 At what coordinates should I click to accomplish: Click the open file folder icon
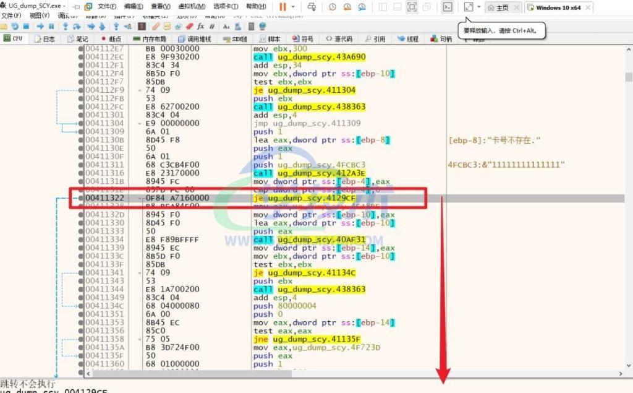[x=5, y=27]
